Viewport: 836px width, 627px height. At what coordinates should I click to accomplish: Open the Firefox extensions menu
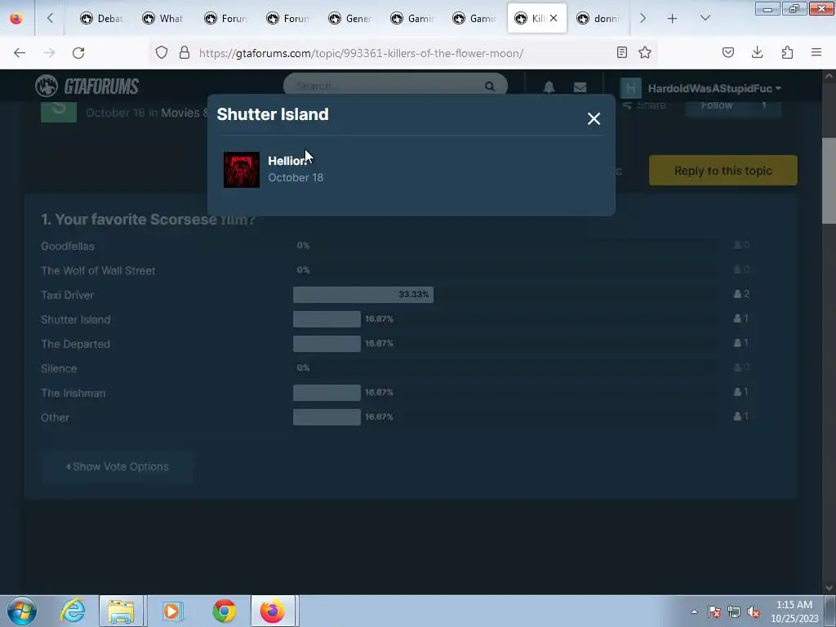[x=787, y=52]
